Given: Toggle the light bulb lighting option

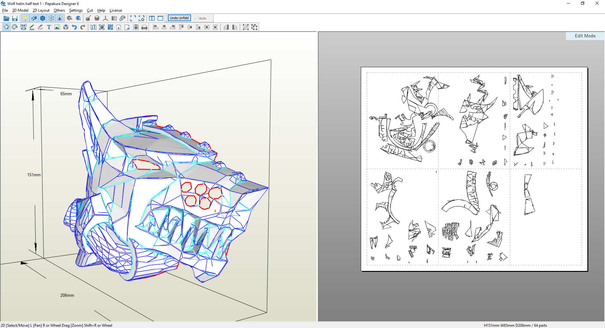Looking at the screenshot, I should pos(26,18).
